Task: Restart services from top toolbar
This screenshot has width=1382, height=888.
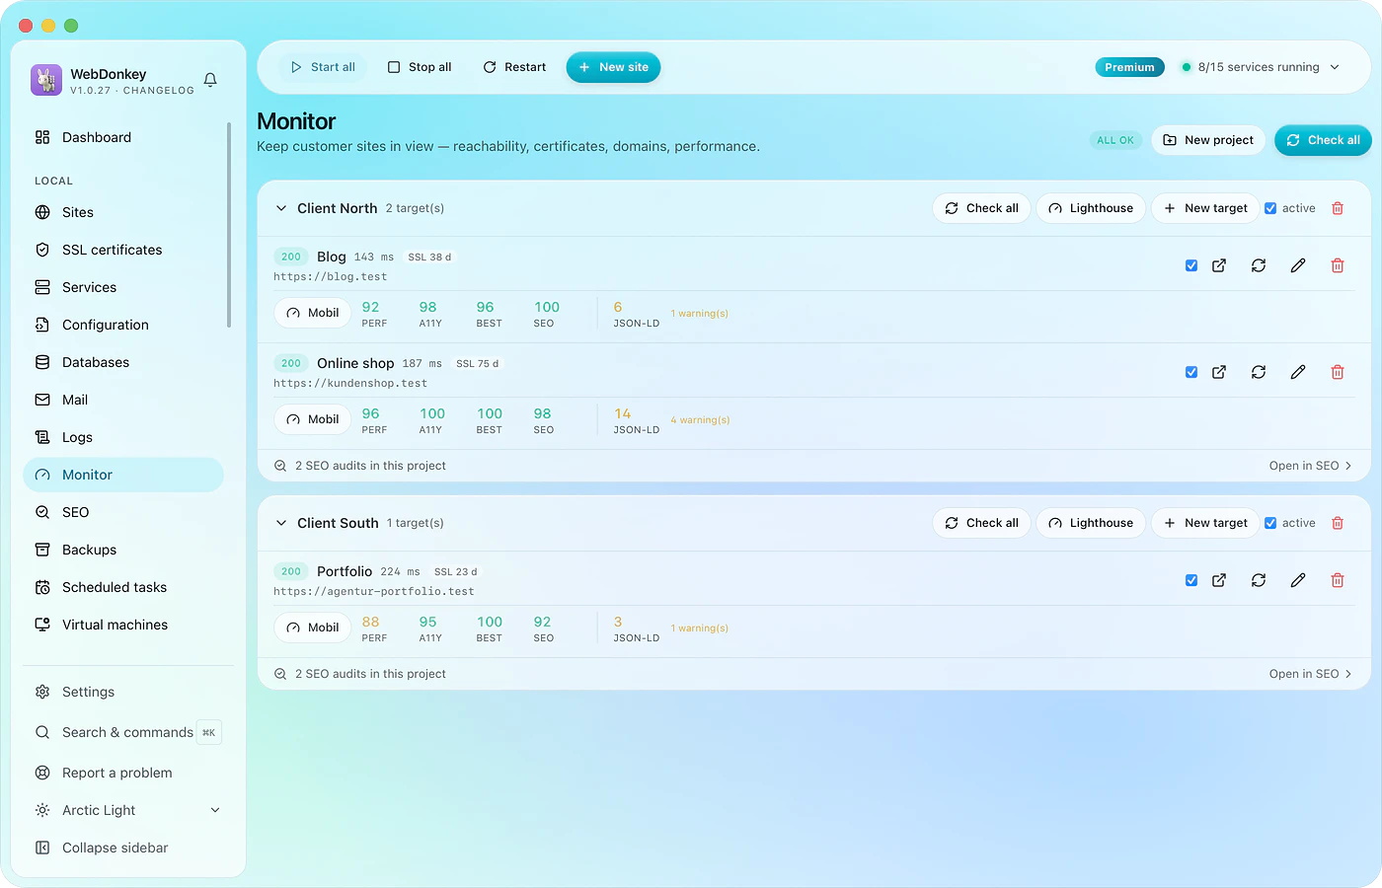Action: click(514, 67)
